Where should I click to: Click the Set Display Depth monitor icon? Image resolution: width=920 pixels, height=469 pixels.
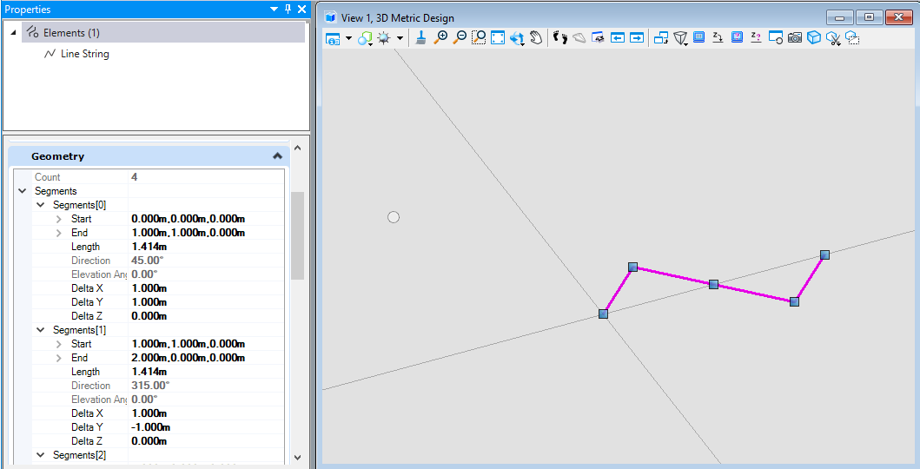click(x=698, y=37)
